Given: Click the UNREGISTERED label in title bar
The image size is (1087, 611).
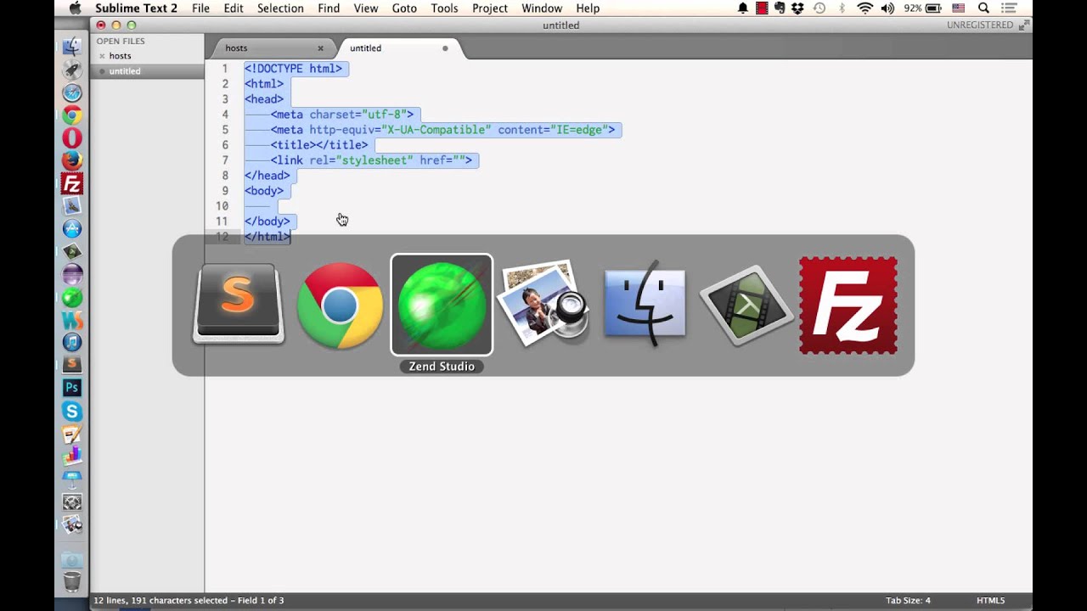Looking at the screenshot, I should (x=980, y=25).
